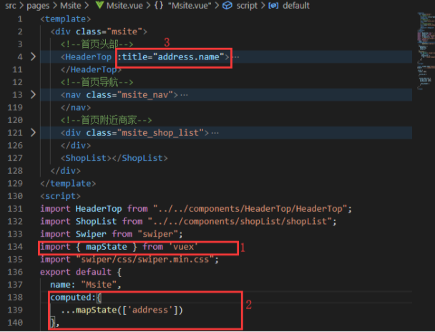Viewport: 435px width, 332px height.
Task: Expand folded nav block on line 13
Action: point(33,94)
